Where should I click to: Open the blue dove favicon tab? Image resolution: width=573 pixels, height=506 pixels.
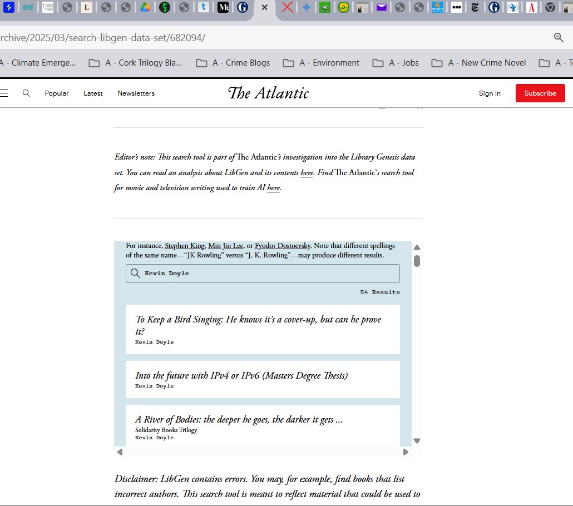pos(513,7)
